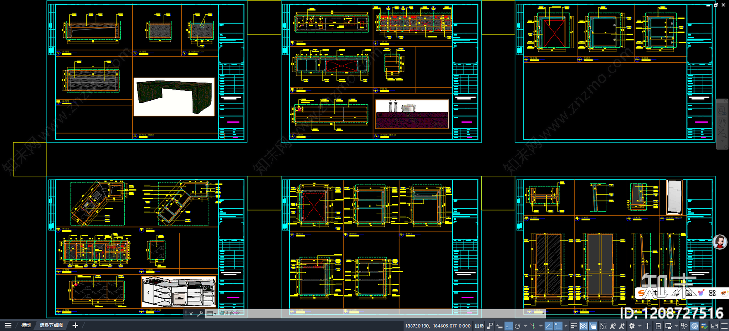Toggle annotation object visibility icon
This screenshot has width=729, height=331.
pos(613,326)
